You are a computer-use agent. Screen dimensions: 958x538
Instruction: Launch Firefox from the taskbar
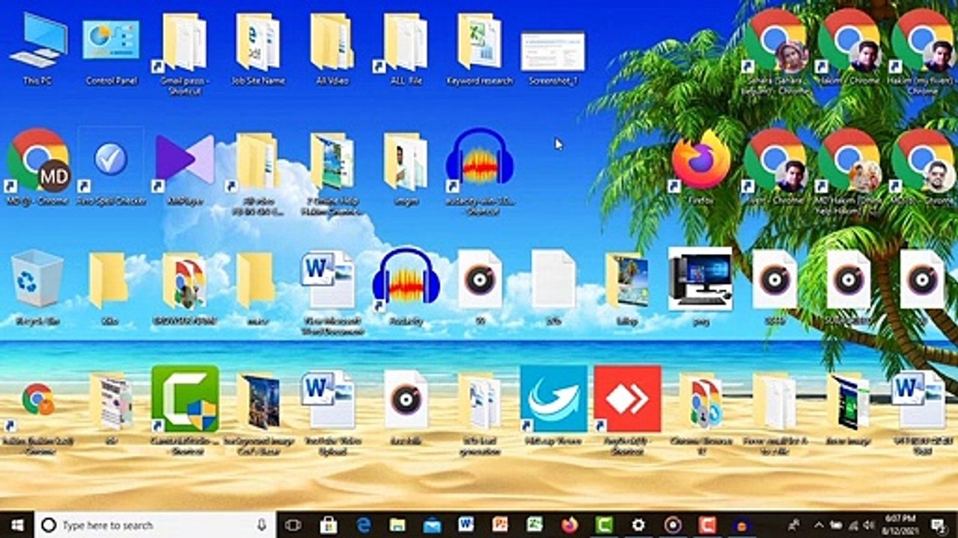click(570, 525)
